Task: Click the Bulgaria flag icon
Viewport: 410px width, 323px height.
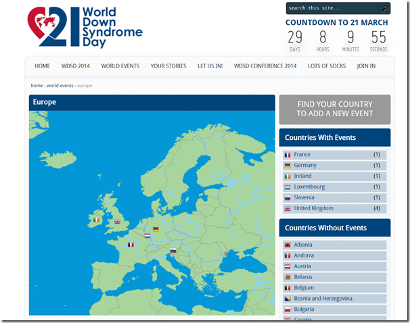Action: tap(288, 309)
